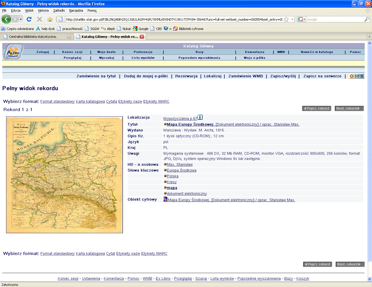
Task: Open the Aleph bookmark
Action: click(x=108, y=28)
